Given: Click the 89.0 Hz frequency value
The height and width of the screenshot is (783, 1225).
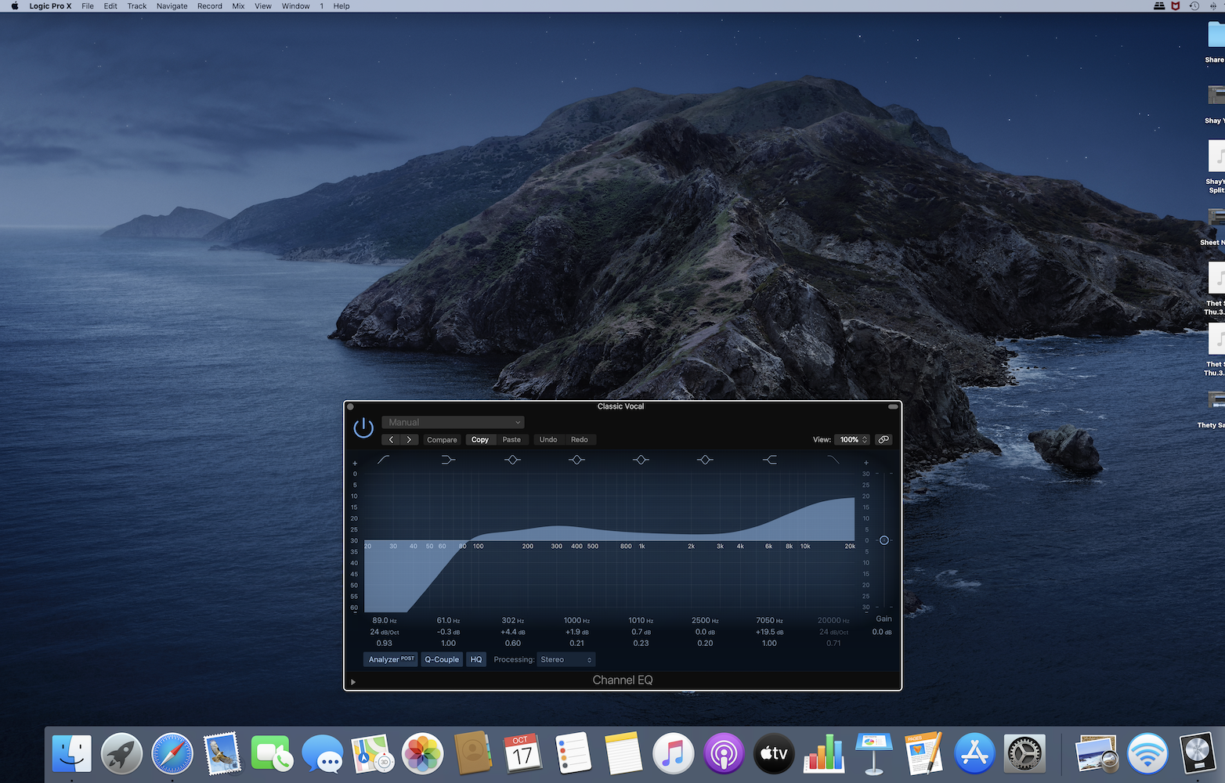Looking at the screenshot, I should (x=384, y=621).
